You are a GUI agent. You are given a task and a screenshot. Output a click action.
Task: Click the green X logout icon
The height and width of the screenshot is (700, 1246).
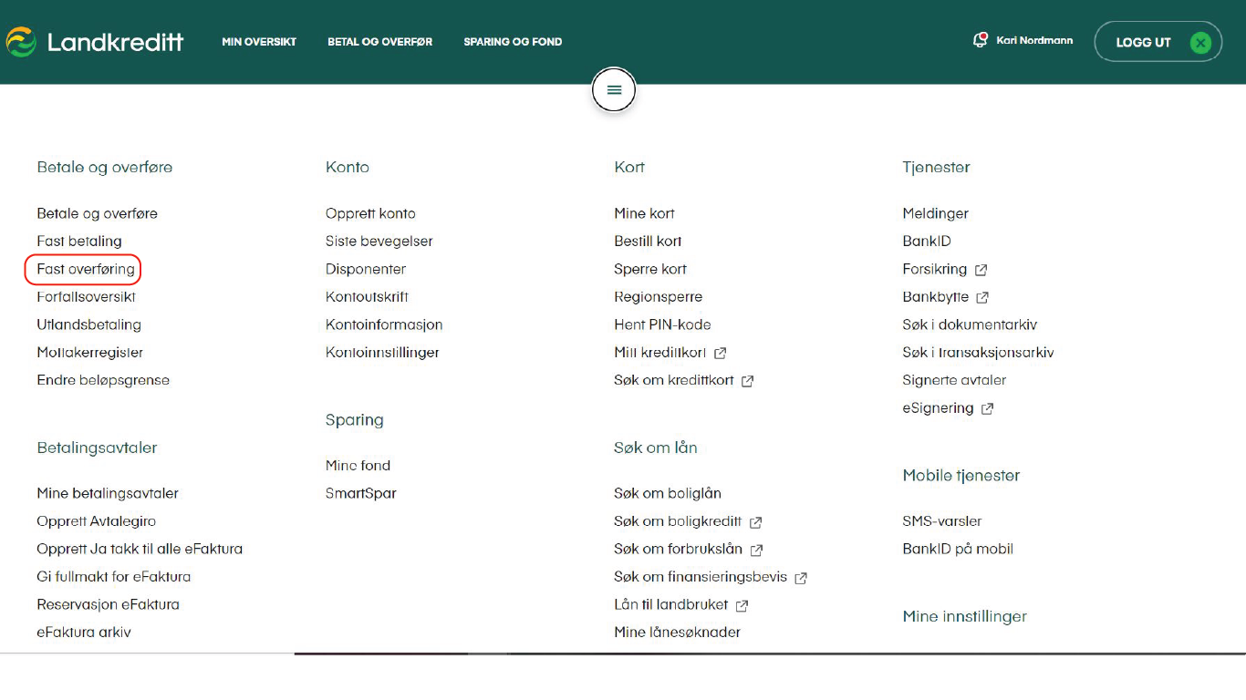[x=1200, y=42]
